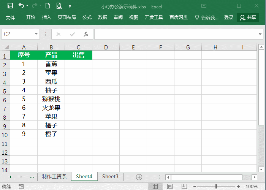Screen dimensions: 266x190
Task: Open the 审阅 tab
Action: click(118, 17)
